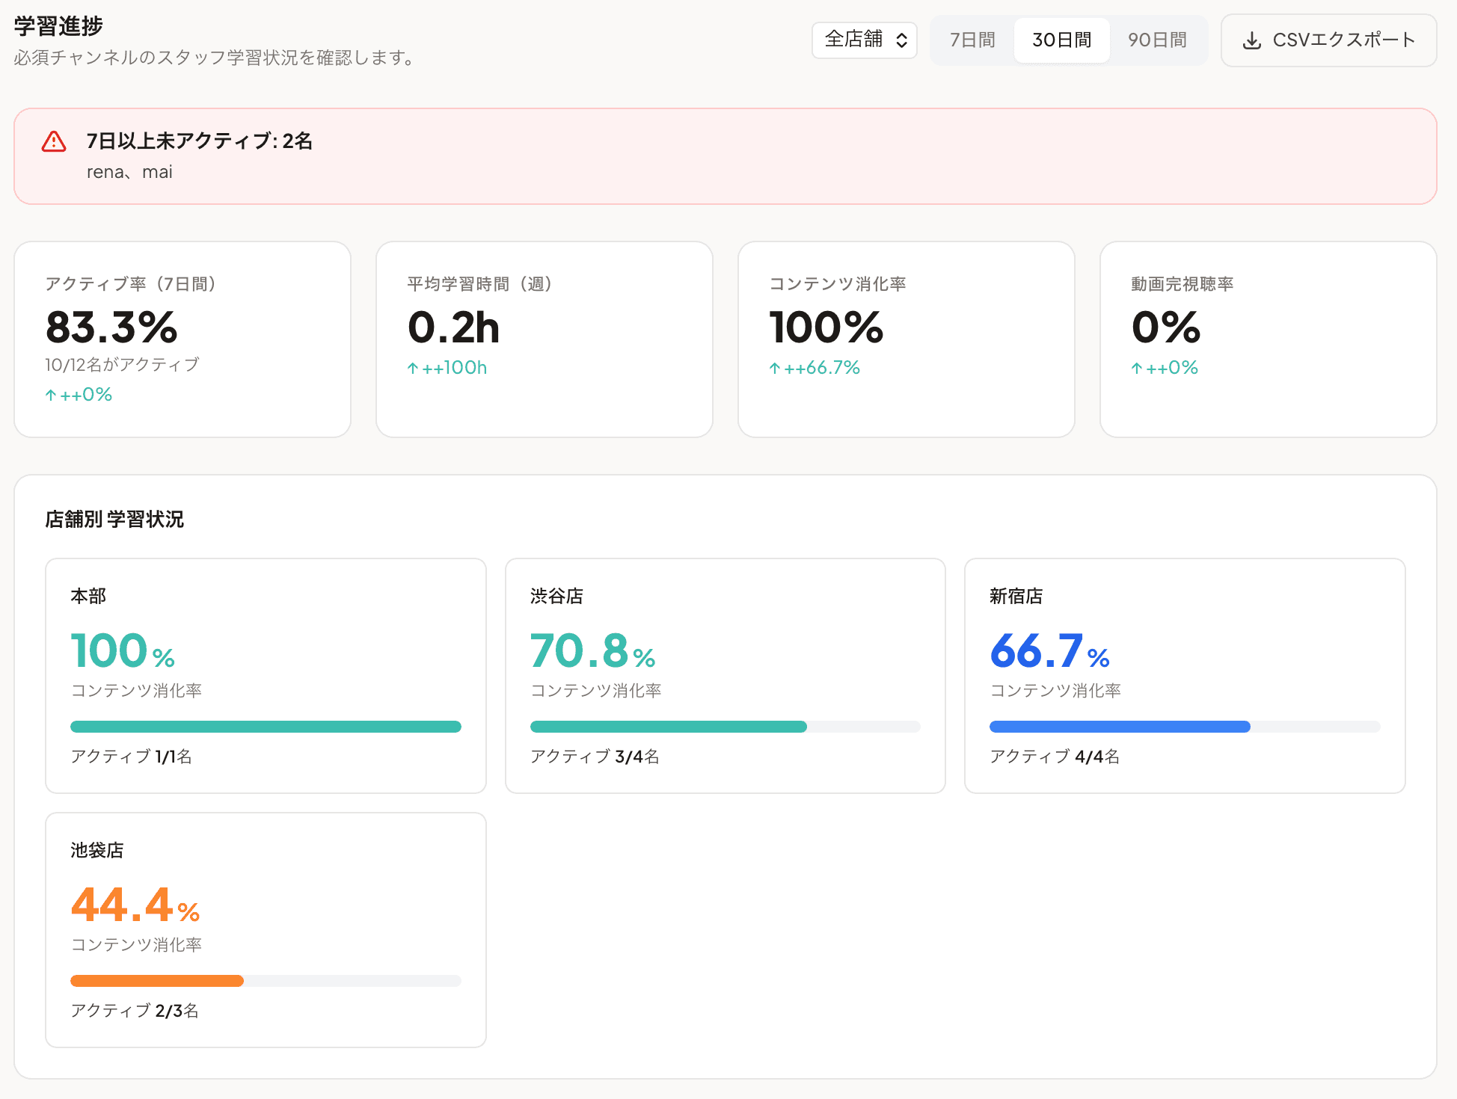Click the up arrow under video completion rate
This screenshot has width=1457, height=1099.
tap(1137, 368)
